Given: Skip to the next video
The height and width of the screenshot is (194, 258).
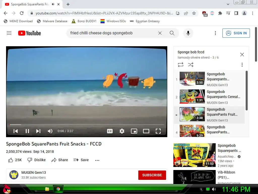Looking at the screenshot, I should [38, 131].
